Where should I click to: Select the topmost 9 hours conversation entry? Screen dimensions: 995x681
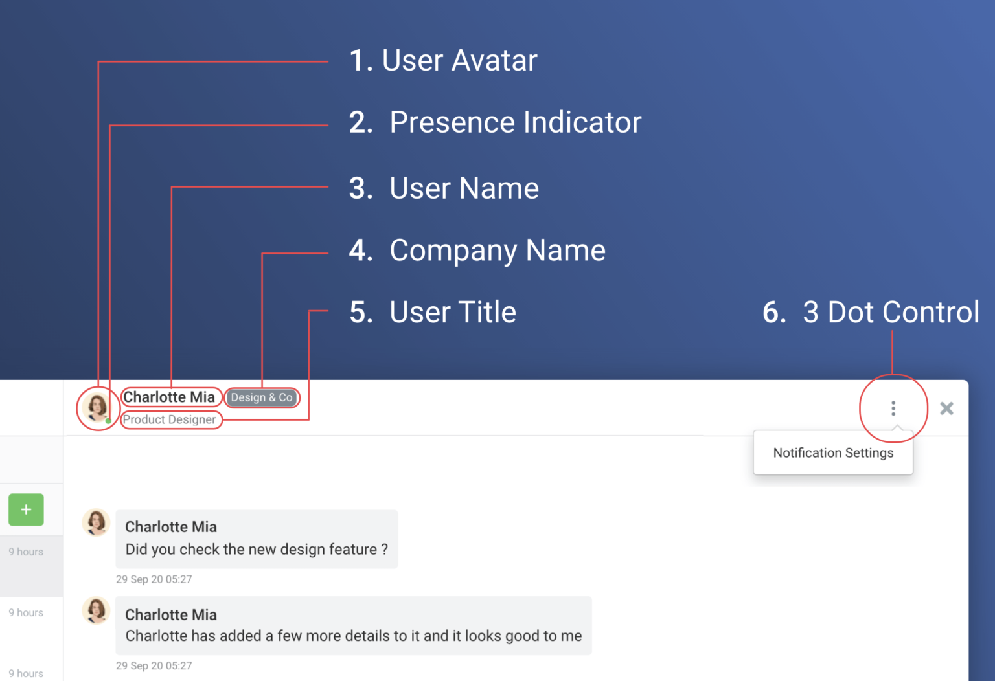pyautogui.click(x=26, y=552)
